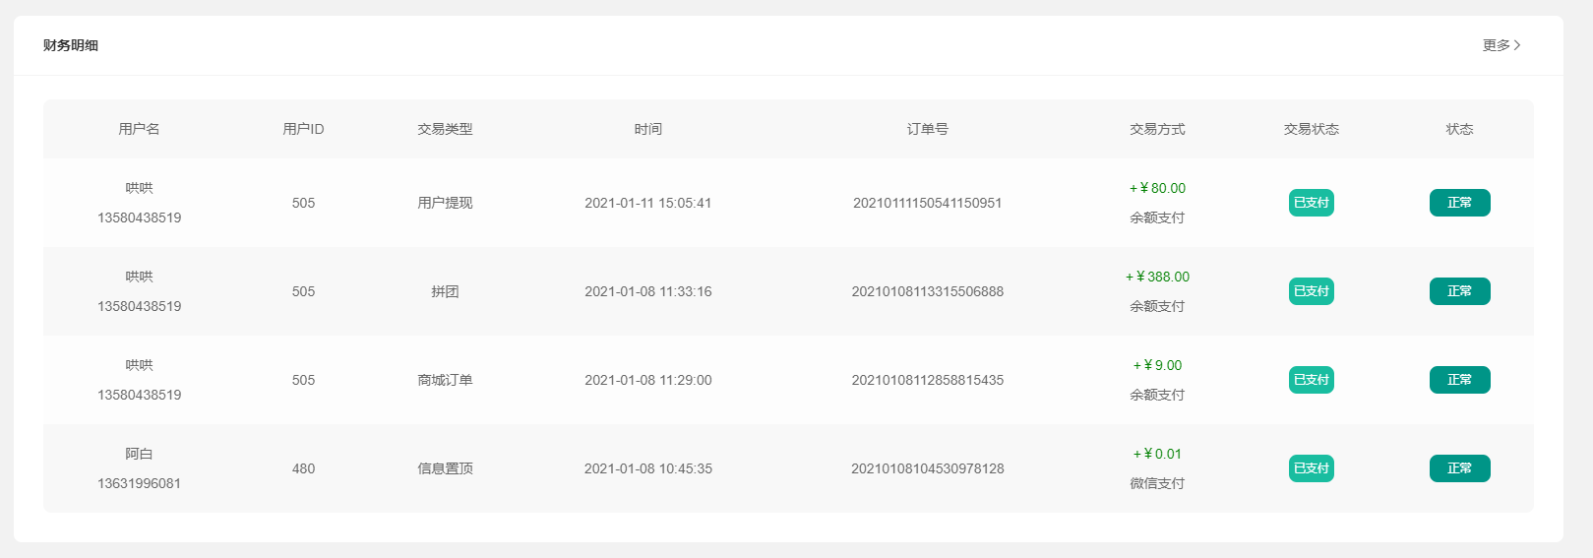Click the 用户名 column header
This screenshot has width=1593, height=558.
point(139,129)
